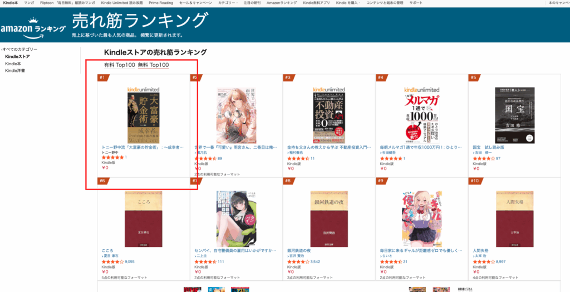The height and width of the screenshot is (292, 570).
Task: Switch to 無料 Top100 tab
Action: (154, 65)
